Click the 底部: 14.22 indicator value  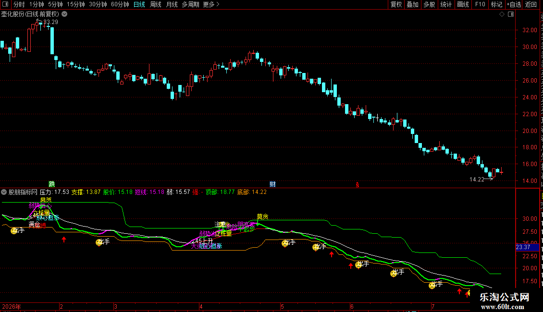point(252,192)
